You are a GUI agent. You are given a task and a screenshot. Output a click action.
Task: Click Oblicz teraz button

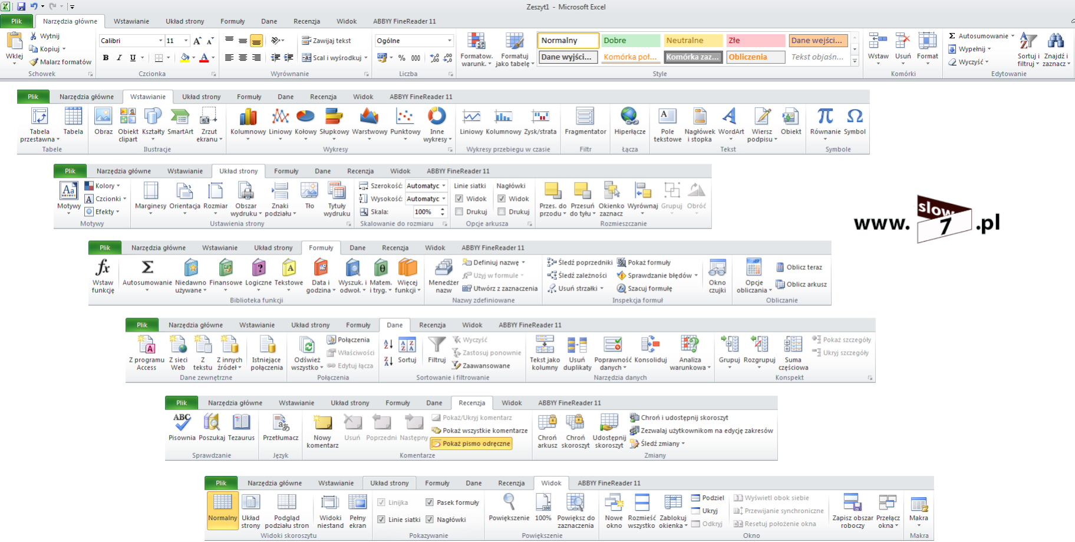[799, 267]
